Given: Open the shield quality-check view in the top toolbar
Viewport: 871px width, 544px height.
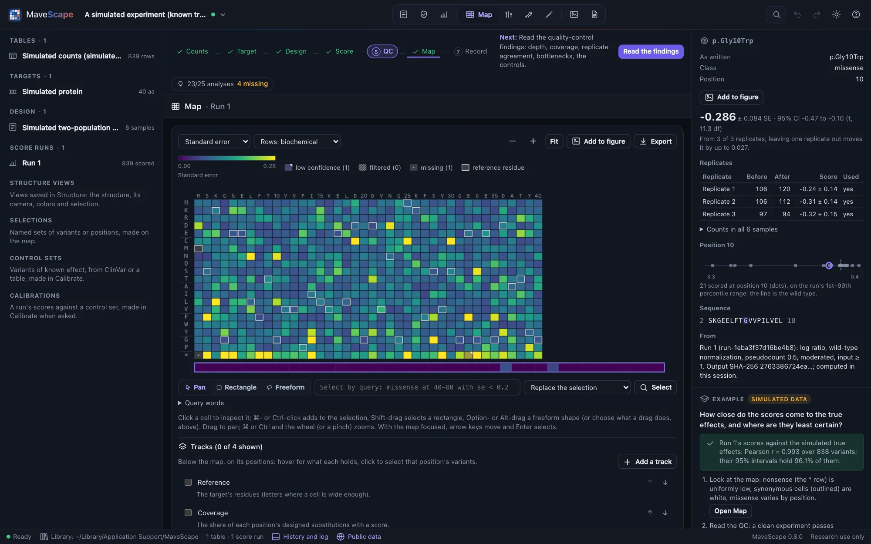Looking at the screenshot, I should click(424, 14).
